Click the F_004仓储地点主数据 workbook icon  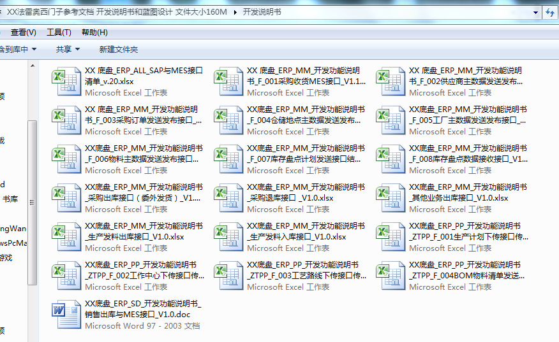[x=229, y=120]
